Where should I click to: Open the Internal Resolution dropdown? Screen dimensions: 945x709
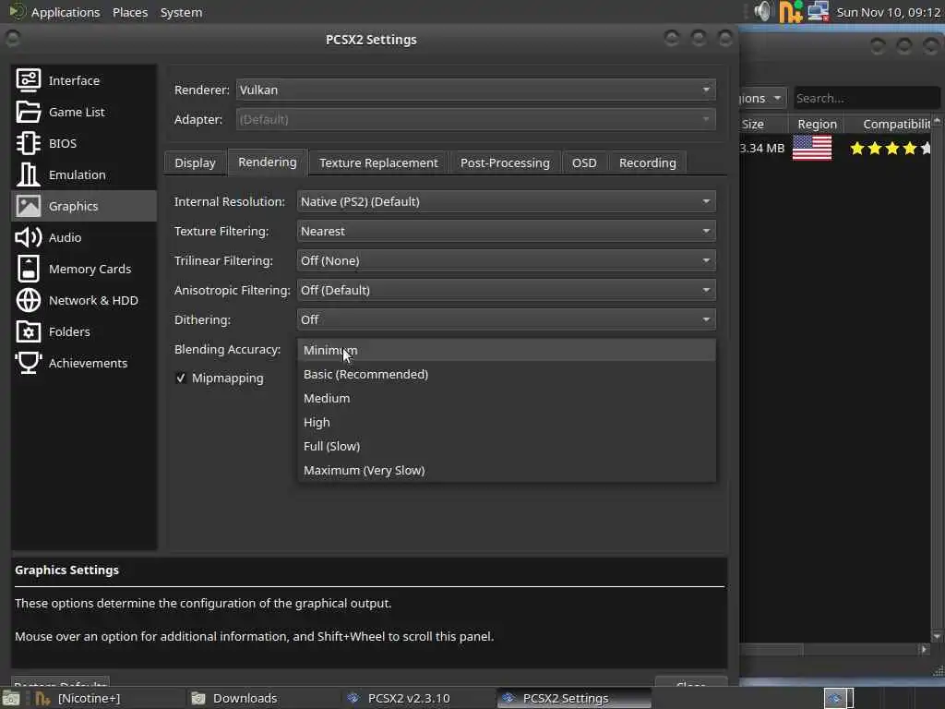point(507,201)
